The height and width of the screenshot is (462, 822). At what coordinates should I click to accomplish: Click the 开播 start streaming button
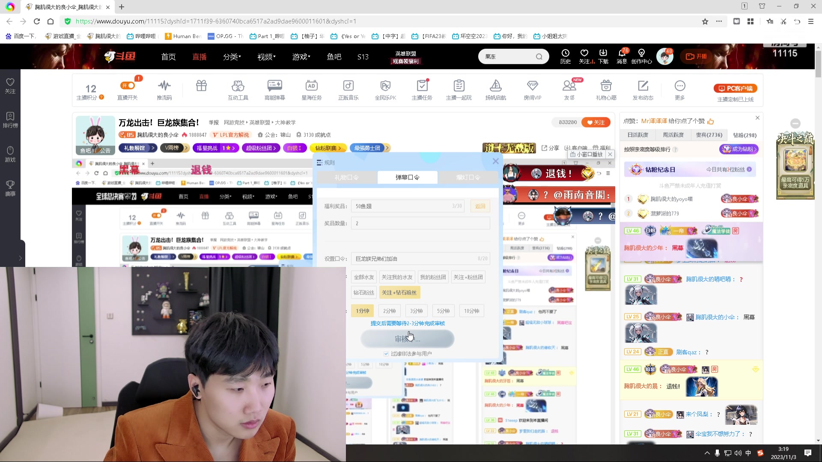click(696, 56)
